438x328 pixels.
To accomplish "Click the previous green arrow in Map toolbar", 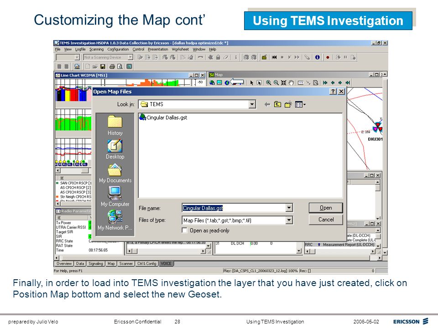I will 333,82.
